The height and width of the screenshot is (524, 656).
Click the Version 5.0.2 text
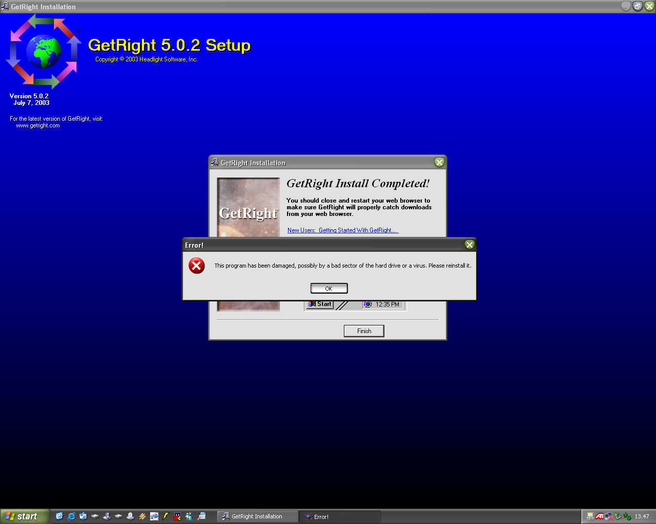[29, 96]
